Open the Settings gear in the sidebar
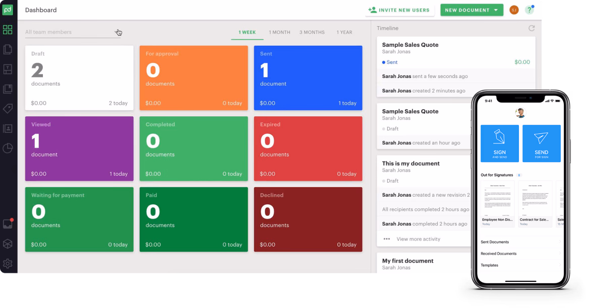The height and width of the screenshot is (308, 589). click(8, 263)
